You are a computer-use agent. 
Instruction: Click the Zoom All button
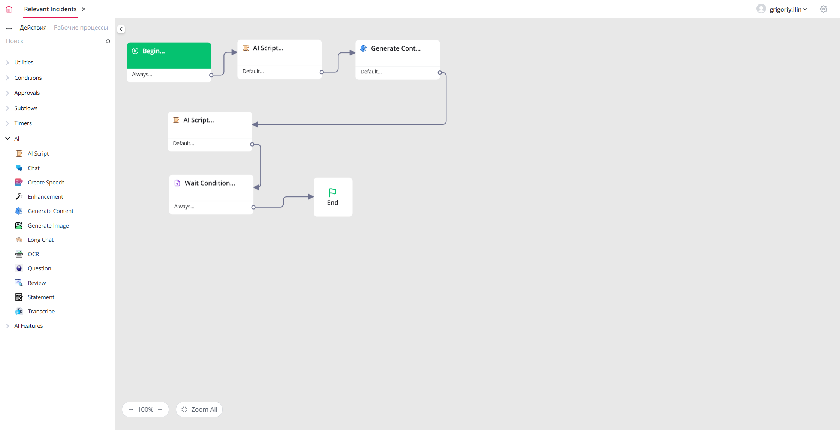coord(199,409)
